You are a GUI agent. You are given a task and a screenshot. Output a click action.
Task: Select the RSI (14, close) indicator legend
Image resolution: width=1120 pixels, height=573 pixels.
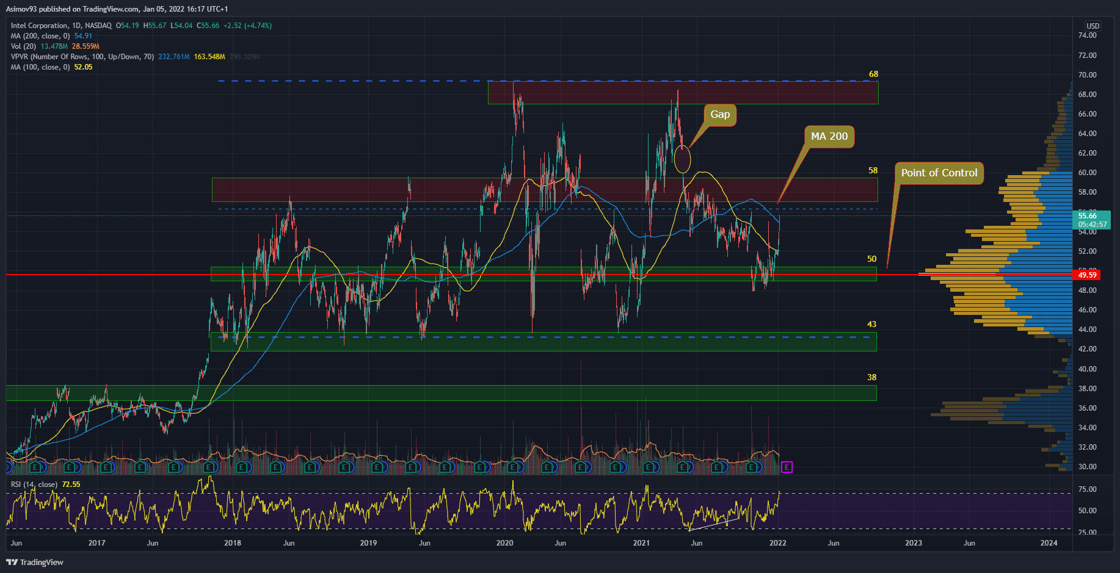point(34,485)
